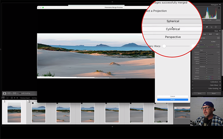Image resolution: width=223 pixels, height=139 pixels.
Task: Open the main window display icon
Action: [x=3, y=98]
